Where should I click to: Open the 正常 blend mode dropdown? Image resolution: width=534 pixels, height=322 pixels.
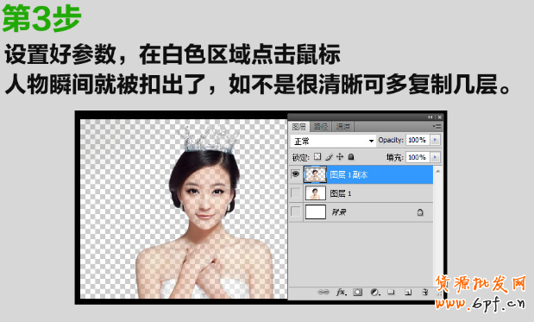(x=333, y=141)
